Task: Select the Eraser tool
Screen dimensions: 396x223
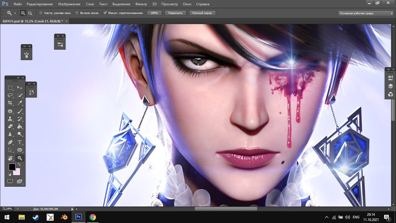Action: (x=10, y=127)
